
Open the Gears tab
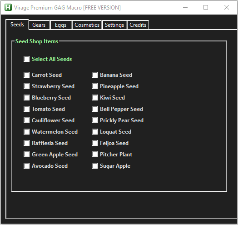tap(39, 25)
